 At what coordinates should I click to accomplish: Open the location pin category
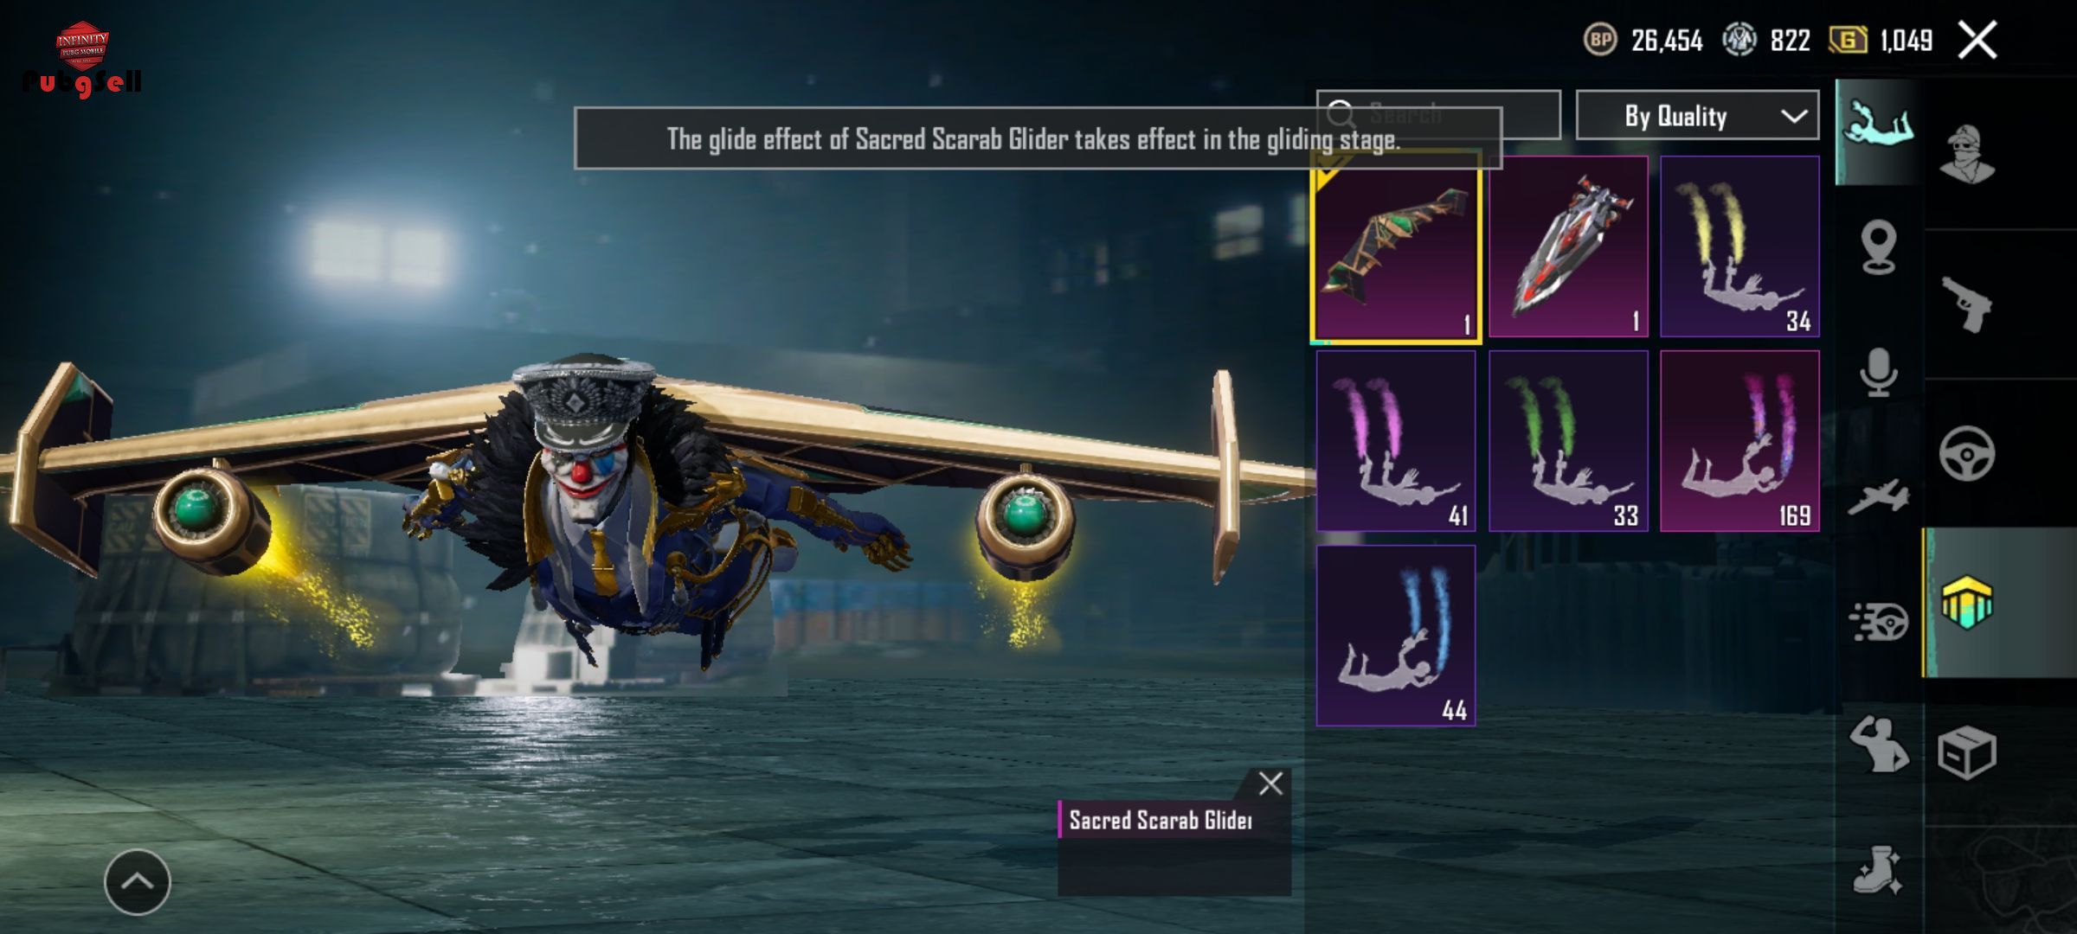(x=1878, y=248)
